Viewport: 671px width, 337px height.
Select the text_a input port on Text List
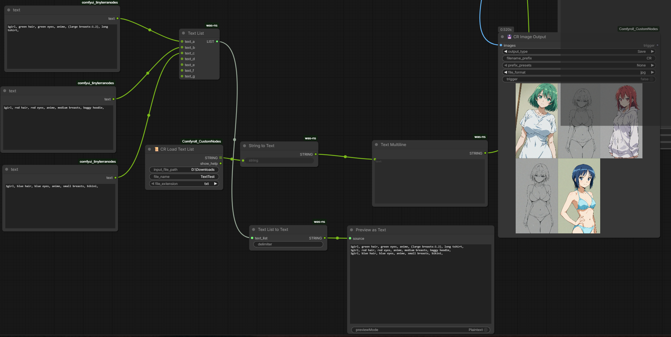182,42
